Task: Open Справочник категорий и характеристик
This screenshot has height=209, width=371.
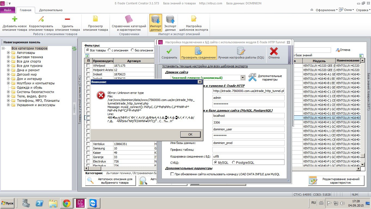Action: [129, 23]
